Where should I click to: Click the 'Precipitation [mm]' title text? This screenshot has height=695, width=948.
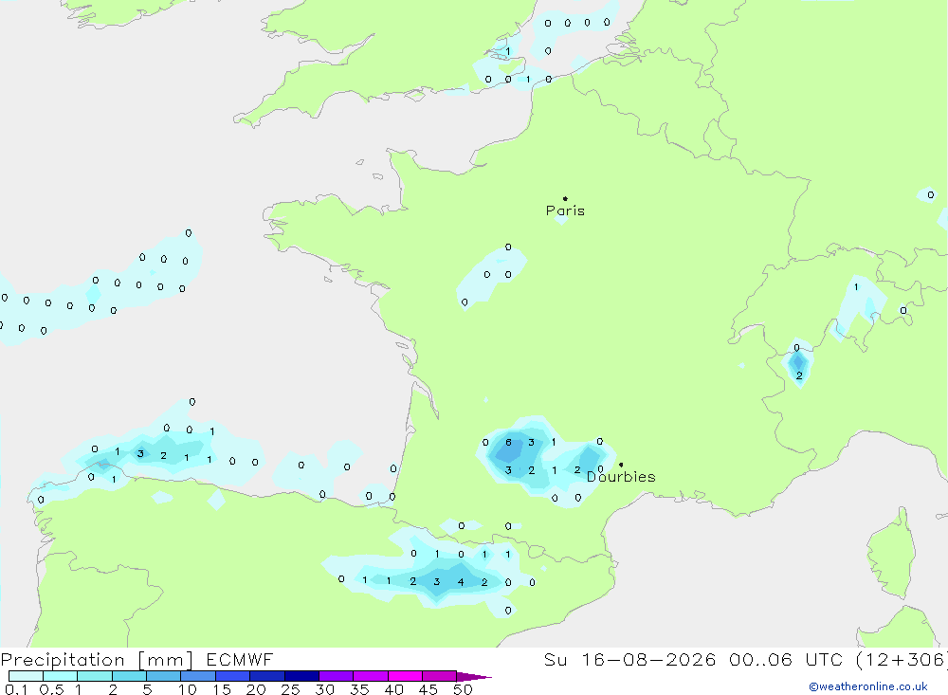pos(97,660)
